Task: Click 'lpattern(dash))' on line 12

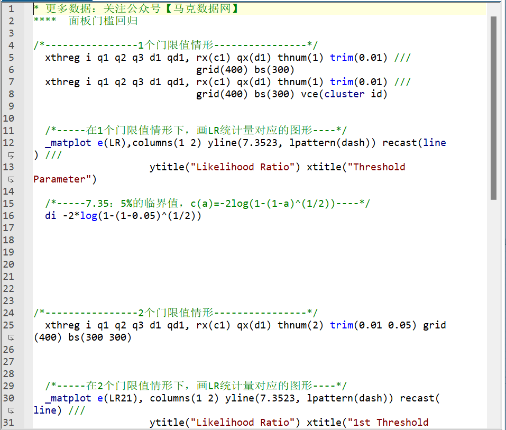Action: (x=333, y=143)
